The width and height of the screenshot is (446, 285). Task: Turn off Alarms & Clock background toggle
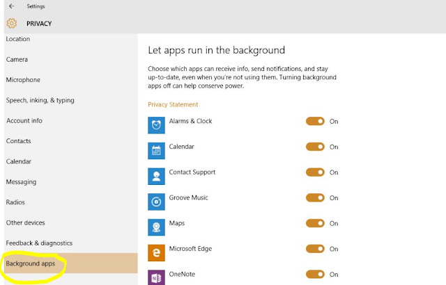(315, 121)
